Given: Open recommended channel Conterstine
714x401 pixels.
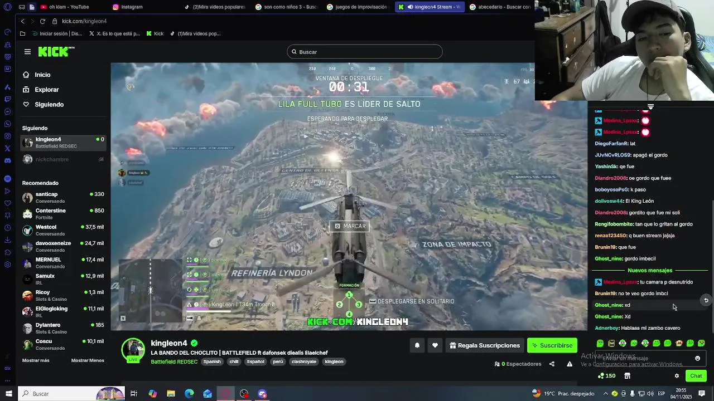Looking at the screenshot, I should (62, 214).
